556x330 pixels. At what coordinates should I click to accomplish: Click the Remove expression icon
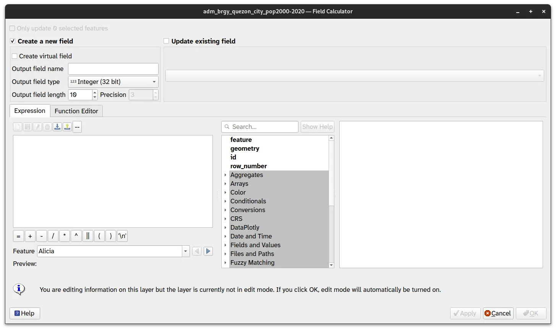pos(47,127)
